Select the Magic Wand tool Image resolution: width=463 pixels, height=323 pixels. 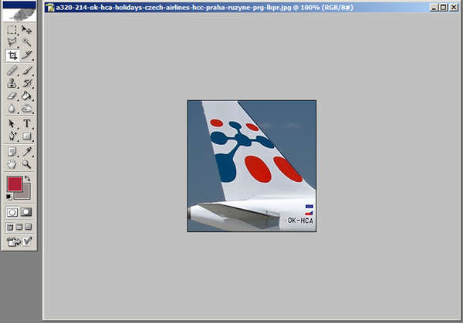click(x=26, y=42)
